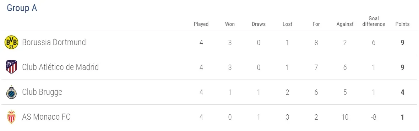
Task: Sort by the Draws column header
Action: pos(259,24)
